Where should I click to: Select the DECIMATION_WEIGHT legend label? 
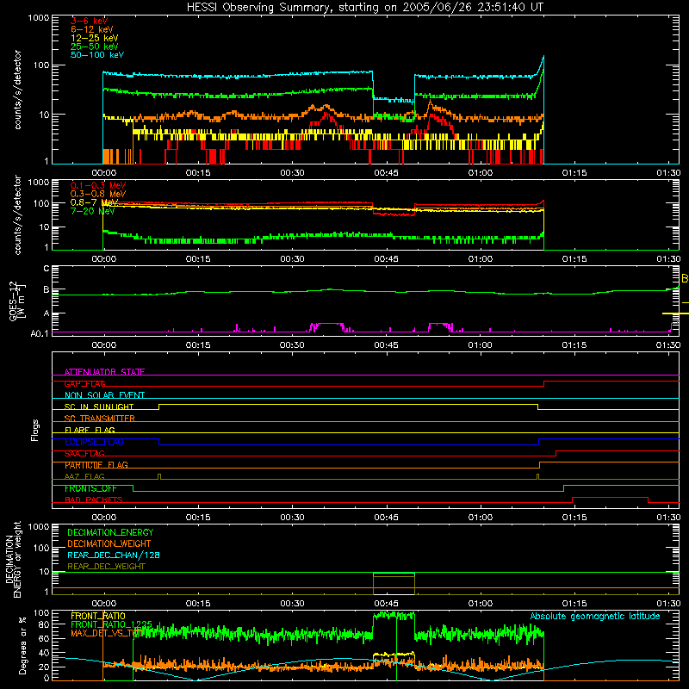tap(109, 543)
